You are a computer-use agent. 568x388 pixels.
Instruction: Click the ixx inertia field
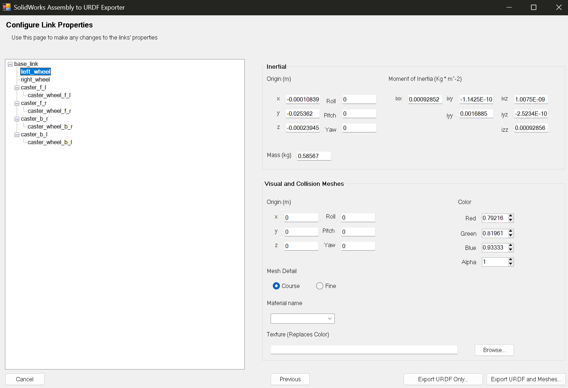click(x=425, y=99)
